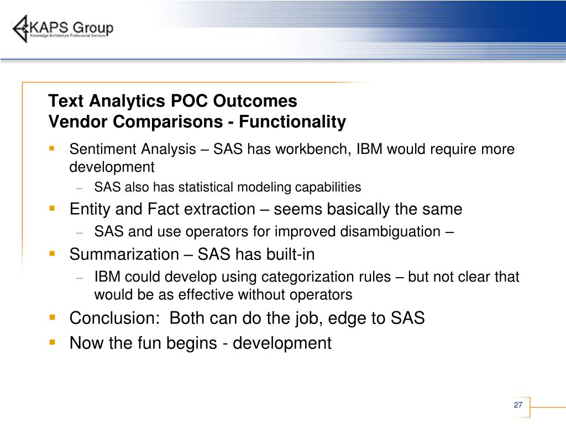Screen dimensions: 566x424
Task: Click orange bullet beside Sentiment Analysis
Action: pyautogui.click(x=53, y=148)
